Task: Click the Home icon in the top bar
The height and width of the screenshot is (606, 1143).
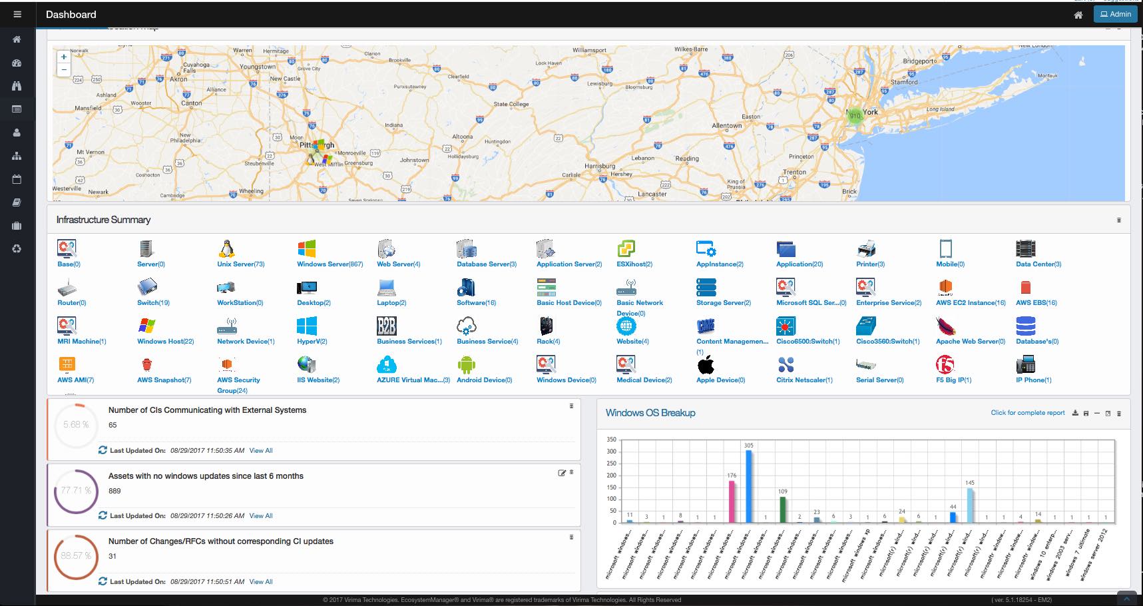Action: 1078,14
